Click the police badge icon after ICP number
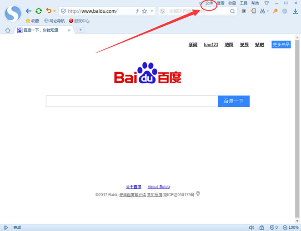Viewport: 301px width, 231px height. pos(198,193)
